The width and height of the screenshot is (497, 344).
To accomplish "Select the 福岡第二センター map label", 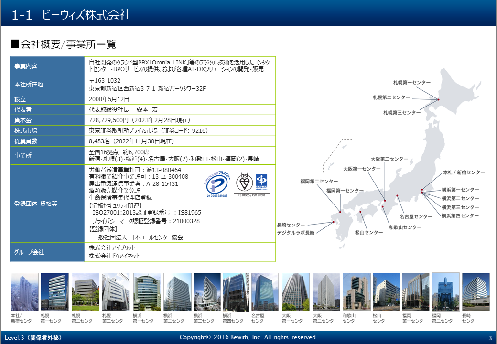I will pyautogui.click(x=319, y=182).
